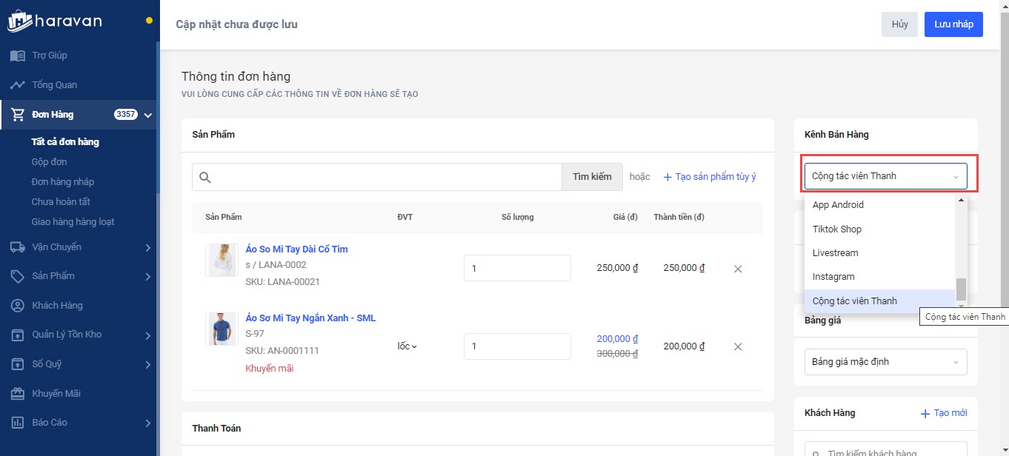Open the Kênh Bán Hàng dropdown

pyautogui.click(x=885, y=176)
